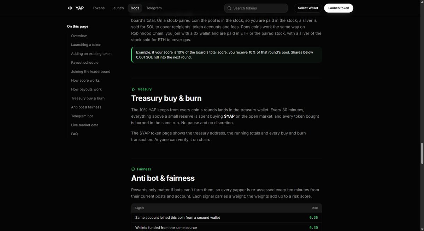Screen dimensions: 424x231
Task: Click the green Treasury section label
Action: [144, 89]
